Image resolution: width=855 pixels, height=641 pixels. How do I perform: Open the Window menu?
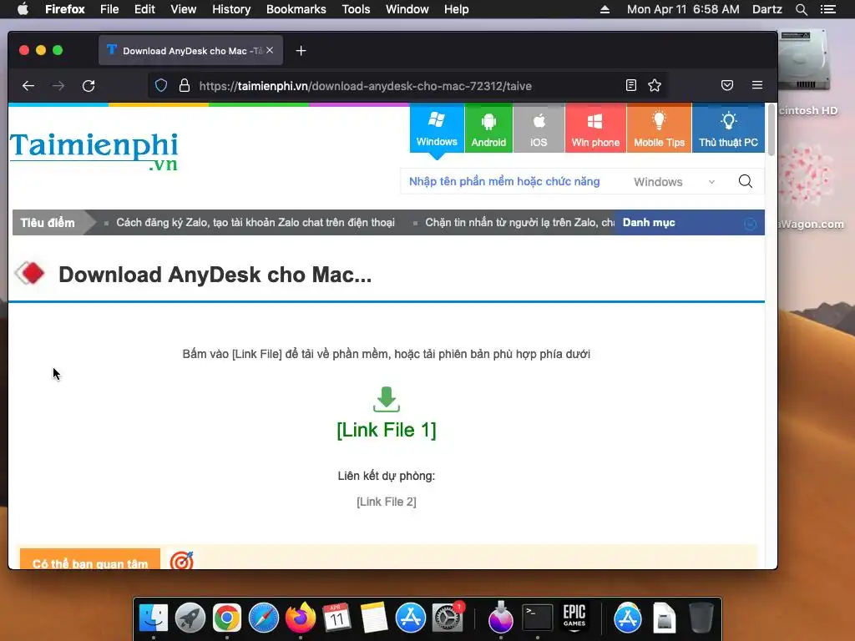pos(407,9)
